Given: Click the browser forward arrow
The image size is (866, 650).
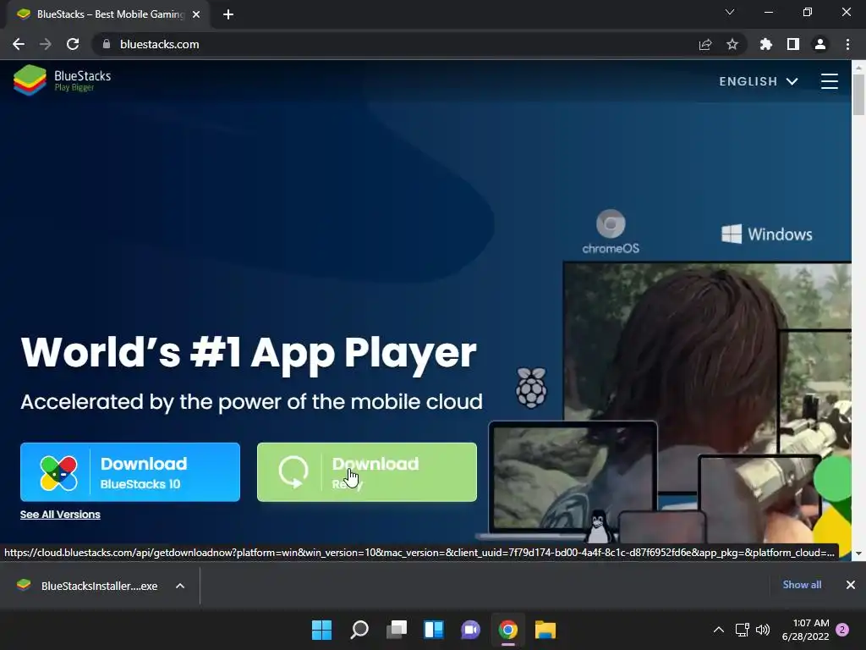Looking at the screenshot, I should [46, 44].
